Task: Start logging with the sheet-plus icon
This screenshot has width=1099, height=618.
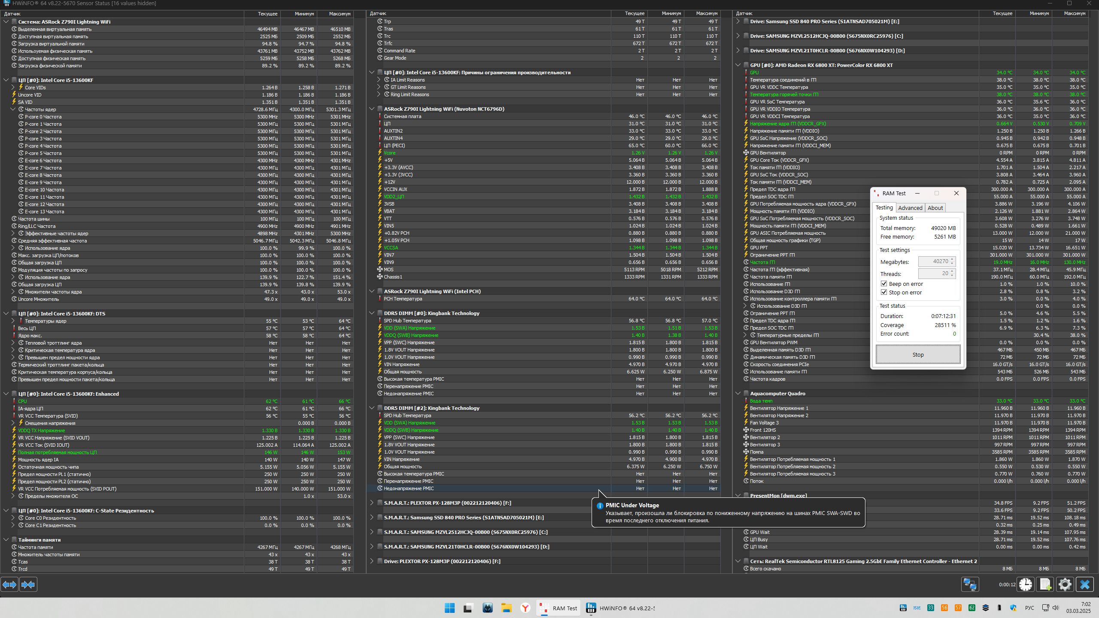Action: click(x=1045, y=585)
